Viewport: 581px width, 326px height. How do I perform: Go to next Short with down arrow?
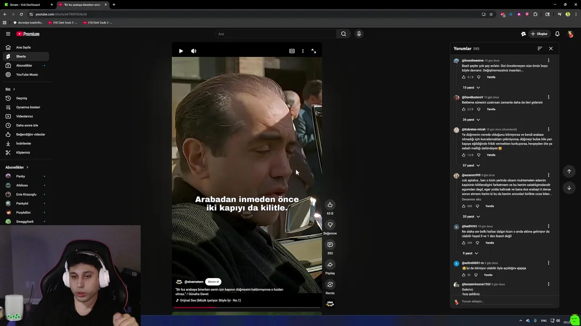569,187
